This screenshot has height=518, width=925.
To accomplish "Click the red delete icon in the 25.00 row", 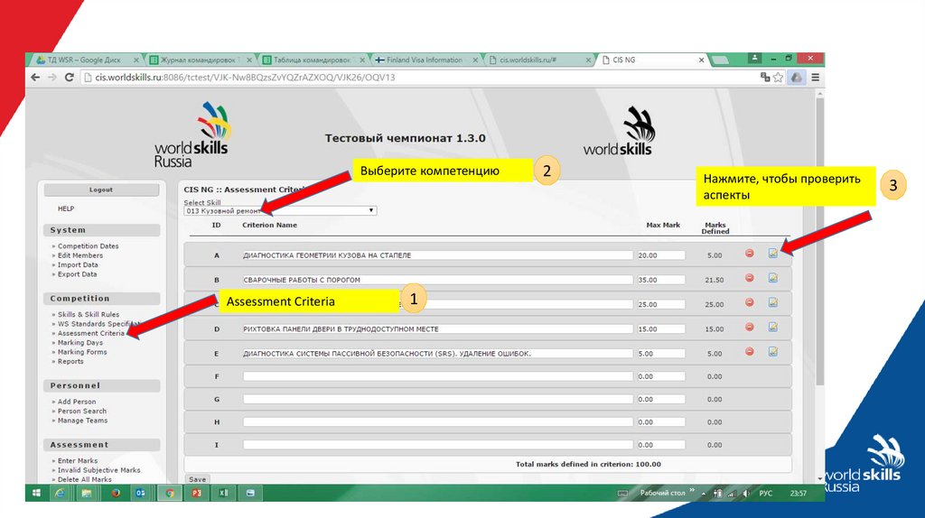I will point(749,302).
